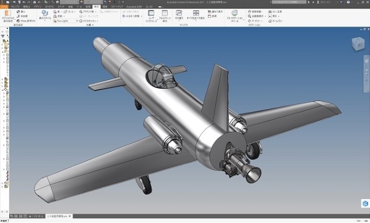Click the Visual Style sphere icon

point(44,13)
